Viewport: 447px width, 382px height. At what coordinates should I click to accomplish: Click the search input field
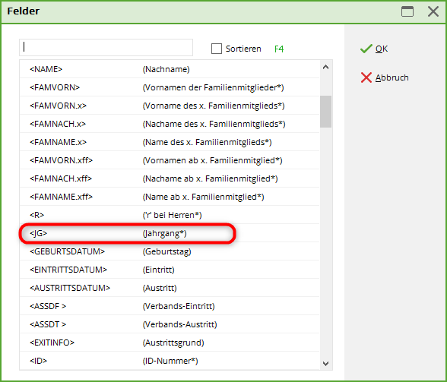tap(106, 47)
